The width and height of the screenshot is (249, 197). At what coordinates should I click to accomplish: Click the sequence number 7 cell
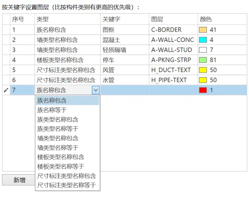pos(22,90)
